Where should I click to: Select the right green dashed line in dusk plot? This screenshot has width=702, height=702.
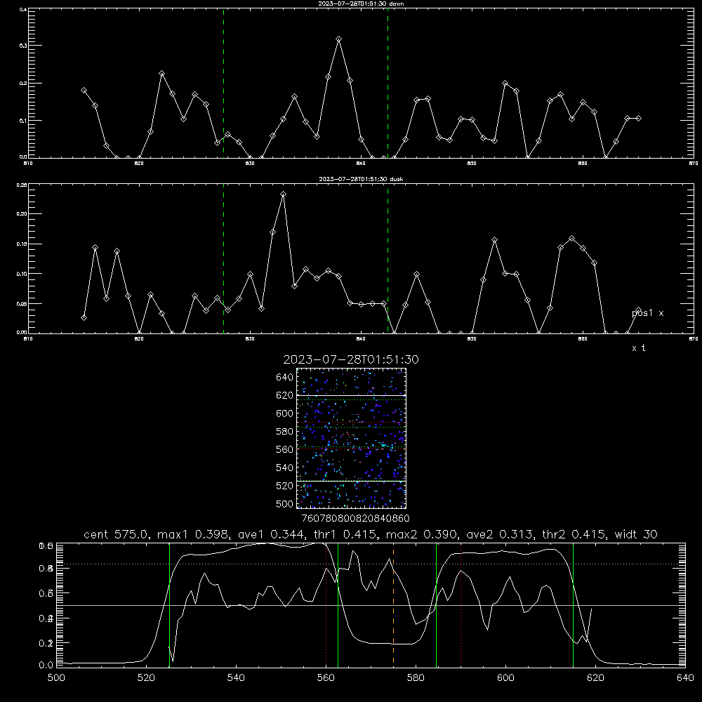(388, 258)
